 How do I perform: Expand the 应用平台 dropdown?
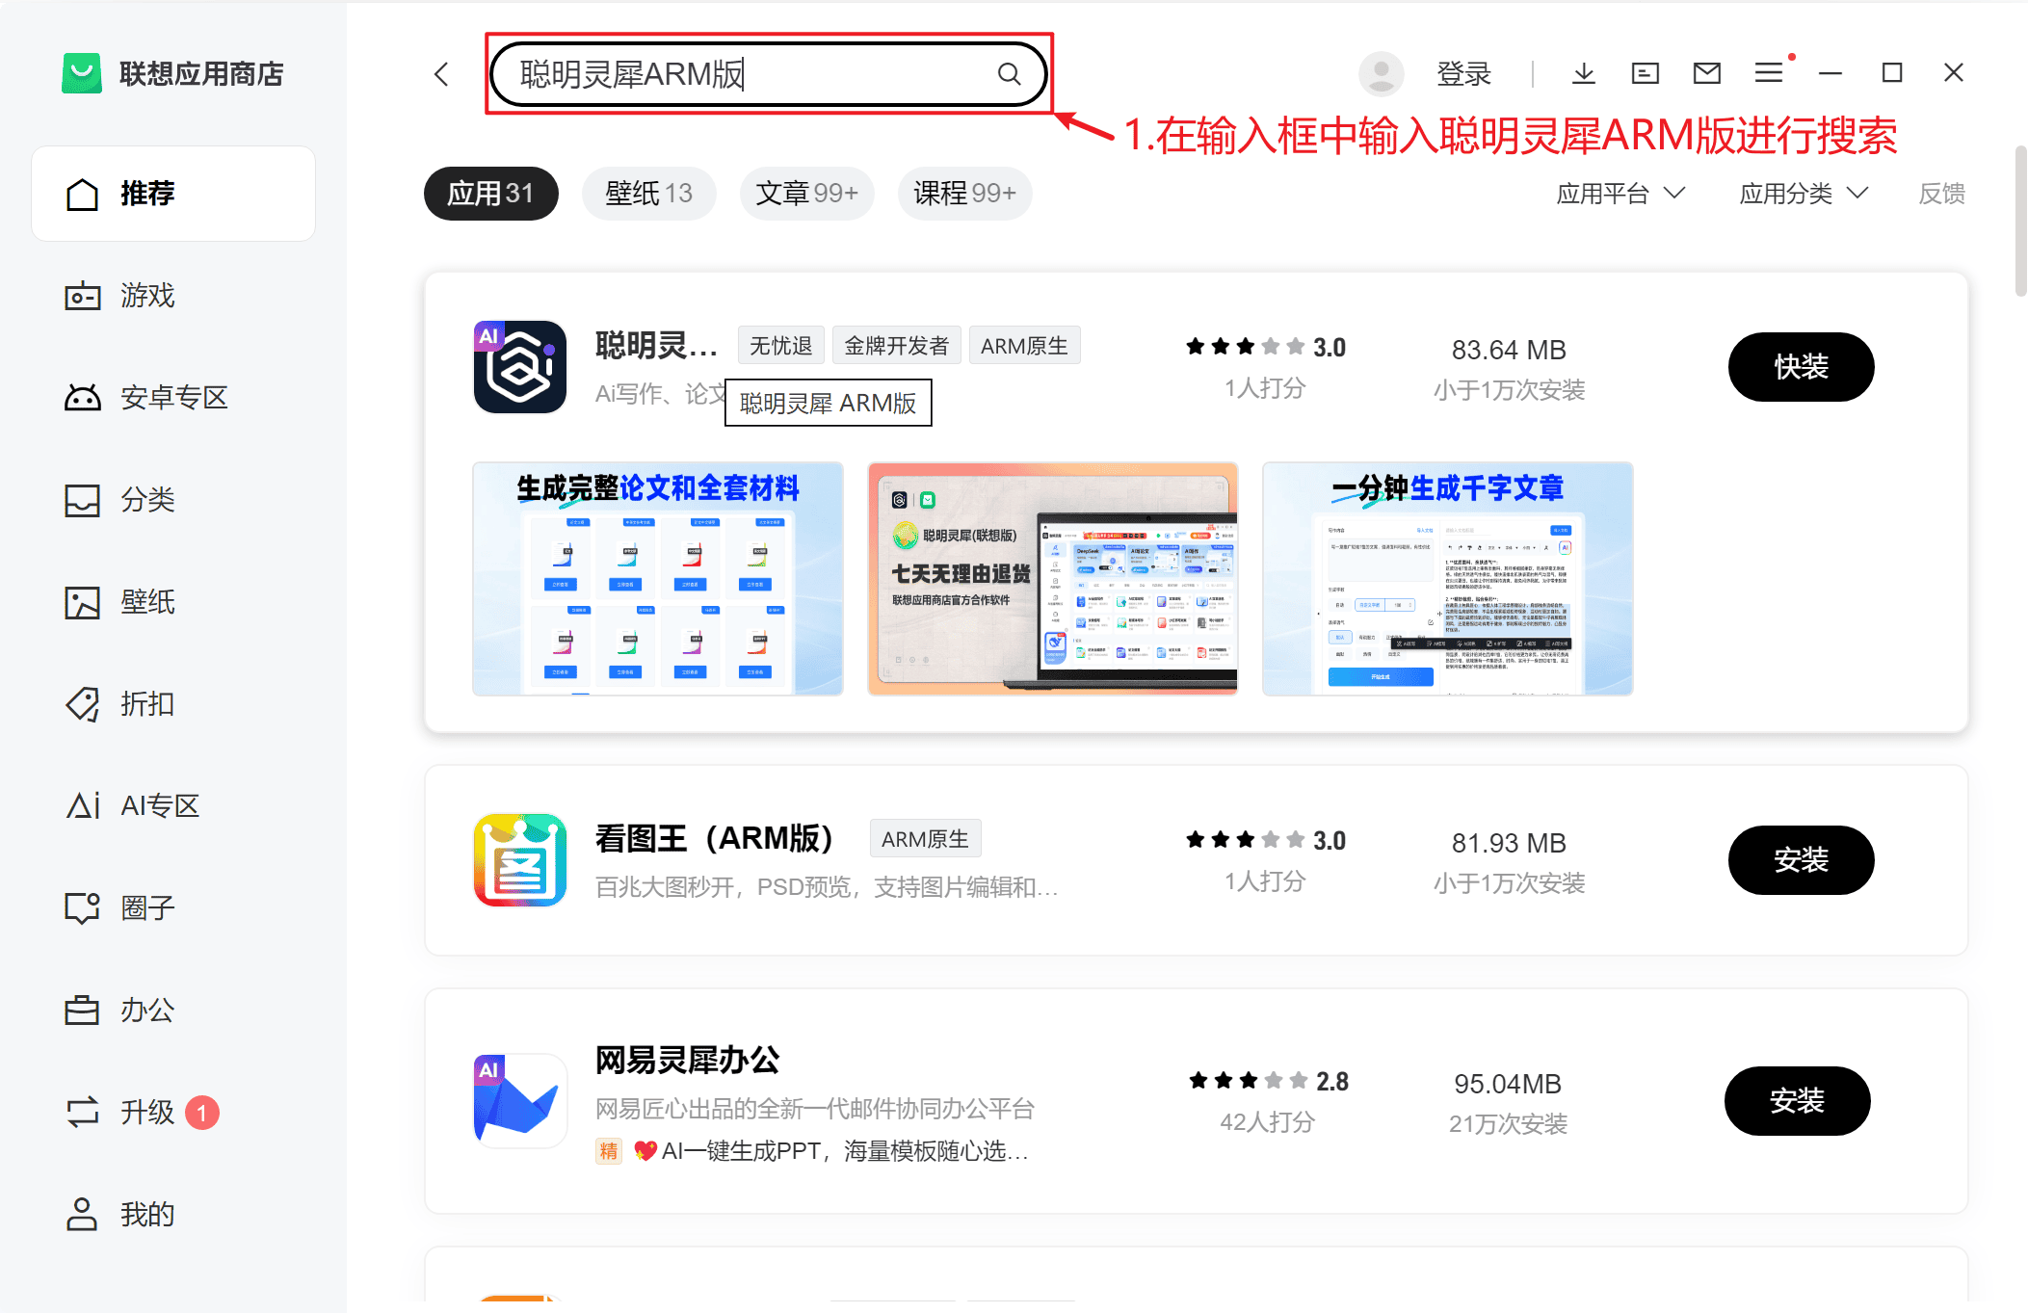pos(1620,194)
